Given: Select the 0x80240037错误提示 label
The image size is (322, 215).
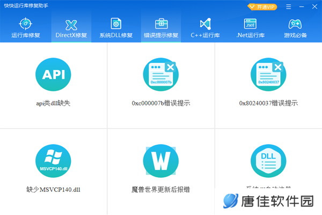Looking at the screenshot, I should click(268, 103).
